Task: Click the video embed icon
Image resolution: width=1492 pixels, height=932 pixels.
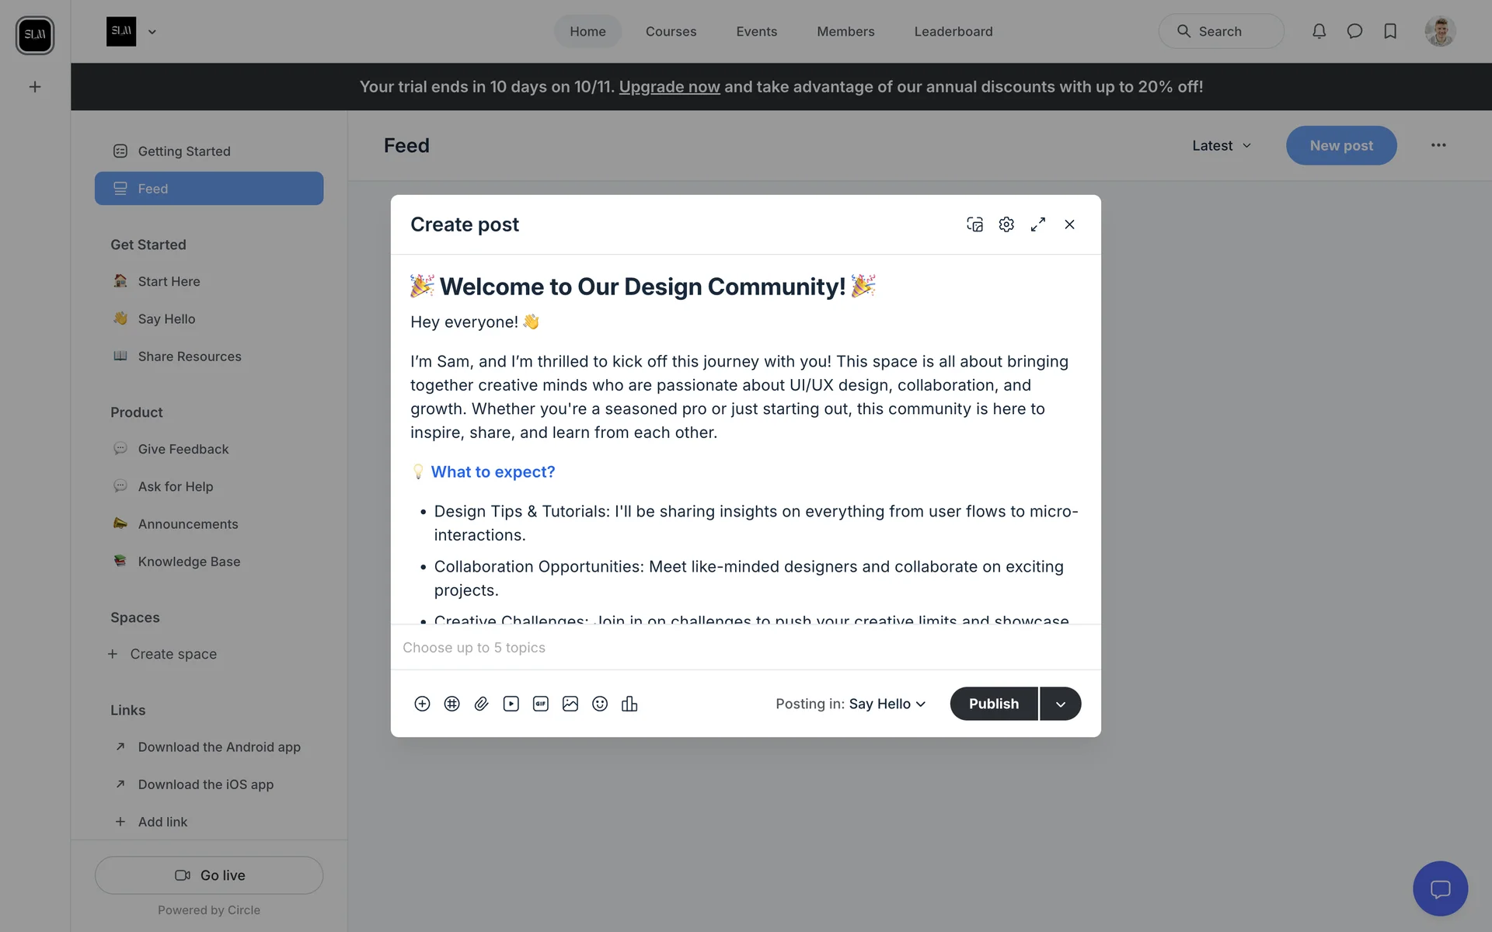Action: [511, 704]
